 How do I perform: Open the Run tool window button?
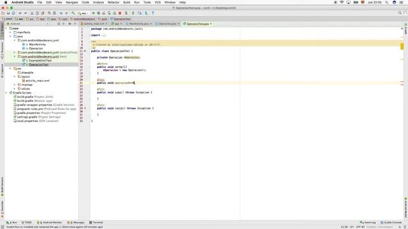coord(11,223)
